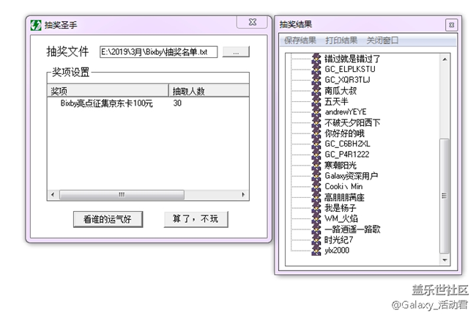Select winner name Galaxy资深用户
476x321 pixels.
pos(352,176)
